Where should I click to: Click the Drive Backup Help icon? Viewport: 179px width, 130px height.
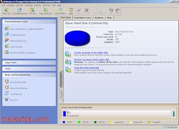(x=7, y=82)
